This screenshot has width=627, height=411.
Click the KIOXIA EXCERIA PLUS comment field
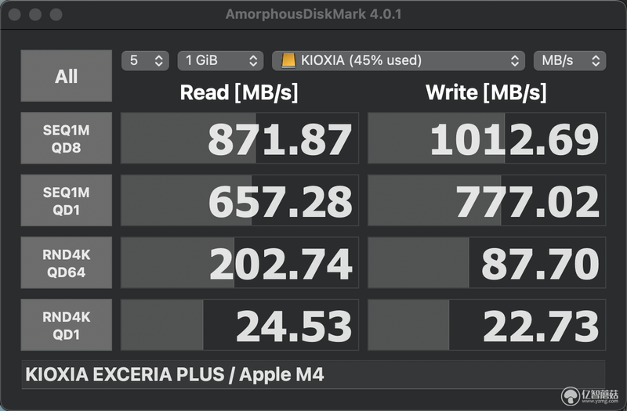[313, 375]
